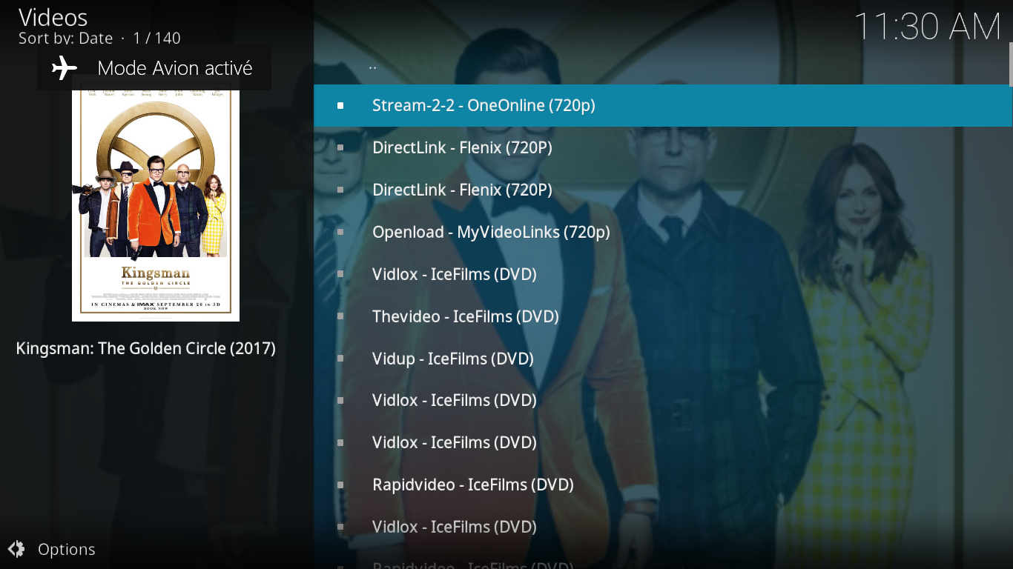Open the Options gear icon
The width and height of the screenshot is (1013, 569).
(x=16, y=549)
